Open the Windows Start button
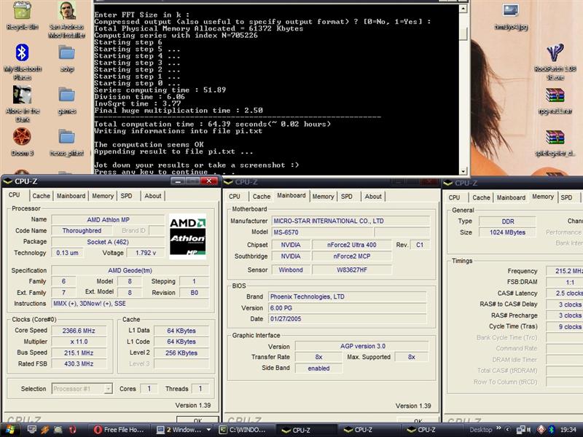 coord(9,430)
